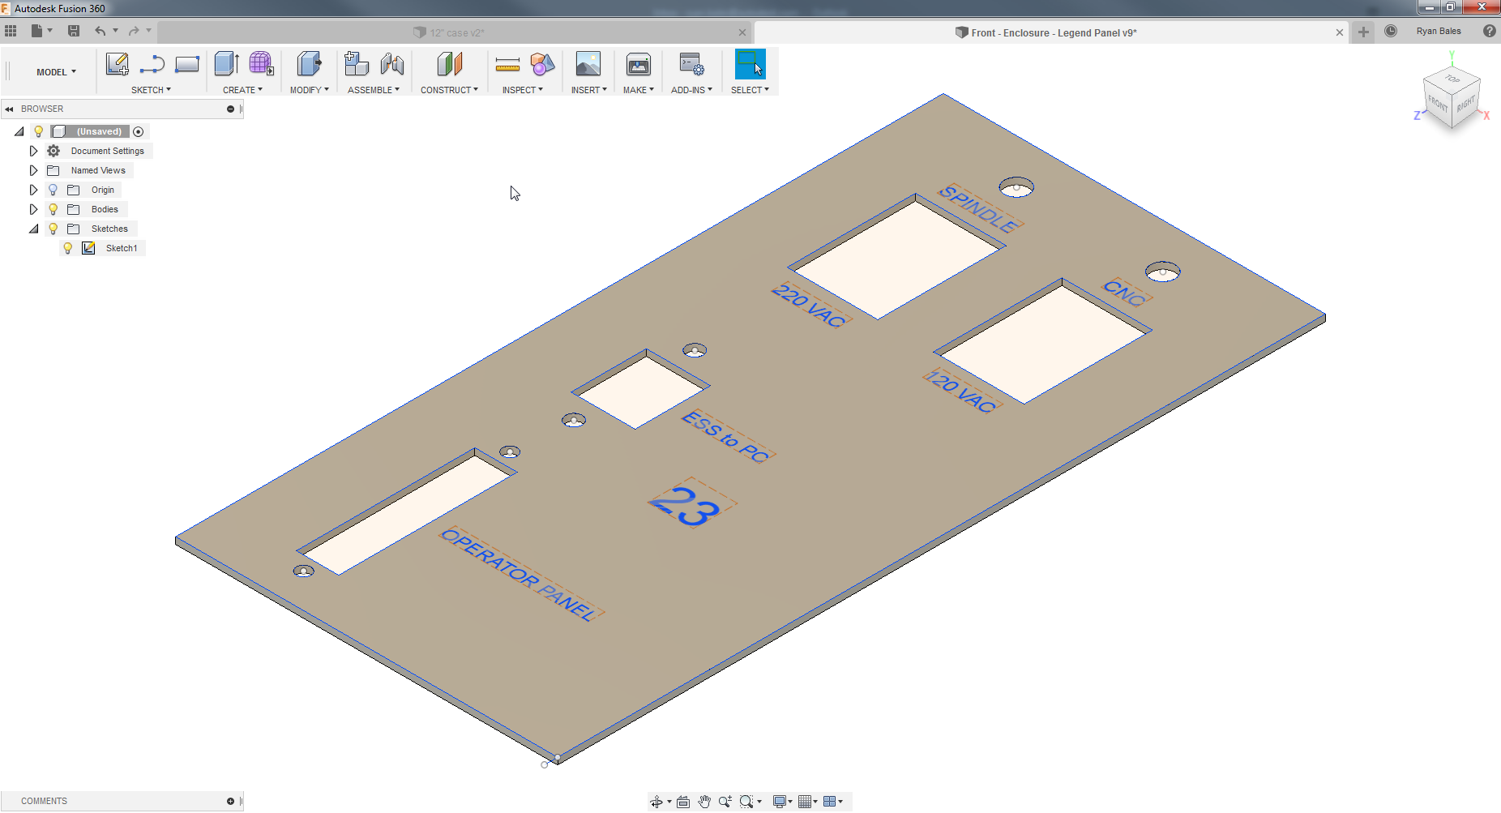The image size is (1501, 813).
Task: Click the Interference inspect icon
Action: [x=542, y=64]
